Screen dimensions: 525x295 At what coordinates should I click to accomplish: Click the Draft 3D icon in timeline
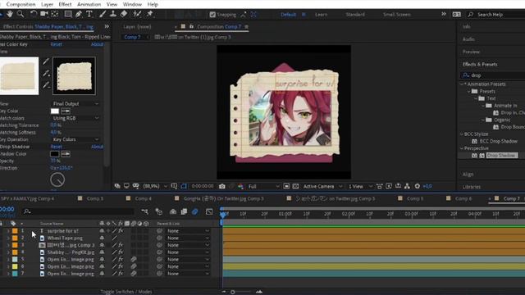(158, 211)
